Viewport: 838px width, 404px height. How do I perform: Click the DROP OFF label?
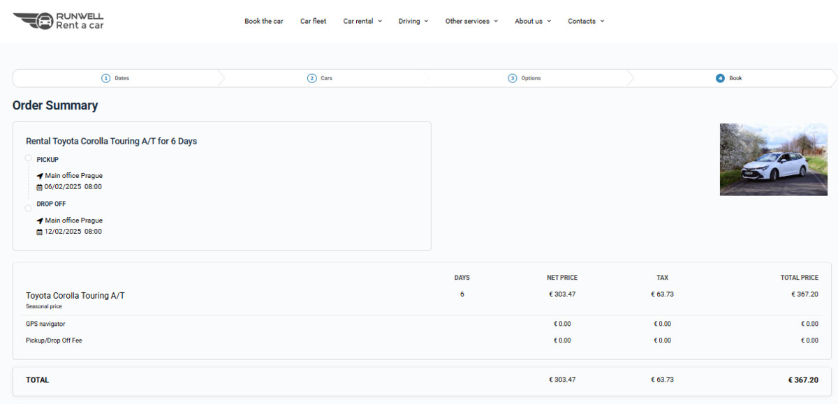[x=52, y=204]
